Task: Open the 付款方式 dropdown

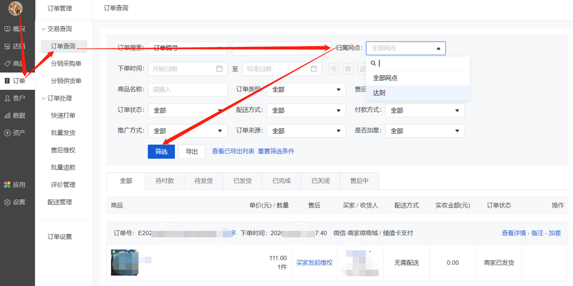Action: (425, 110)
